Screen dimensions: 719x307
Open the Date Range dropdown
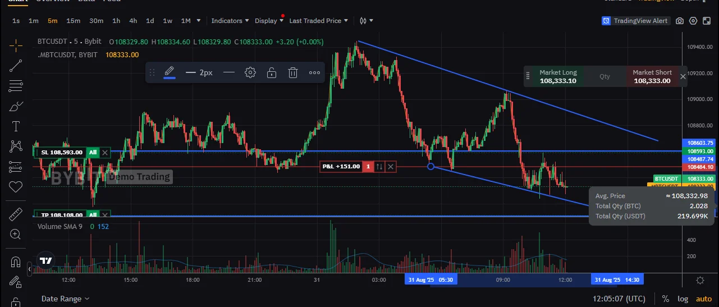[x=65, y=299]
